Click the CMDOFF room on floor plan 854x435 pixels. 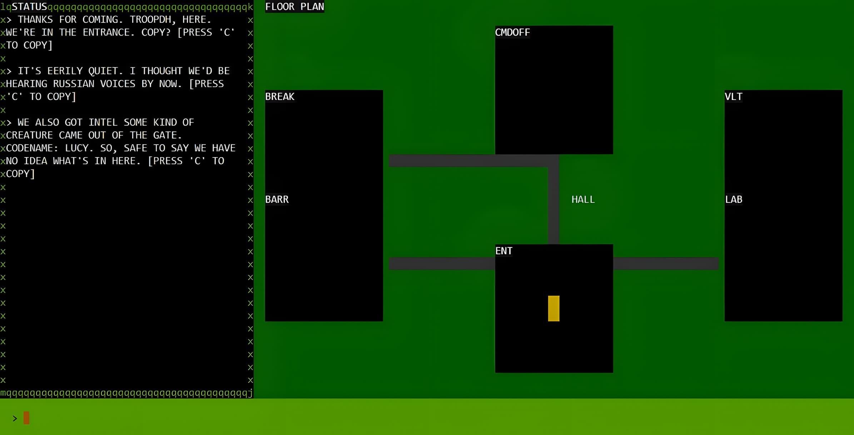(x=554, y=90)
